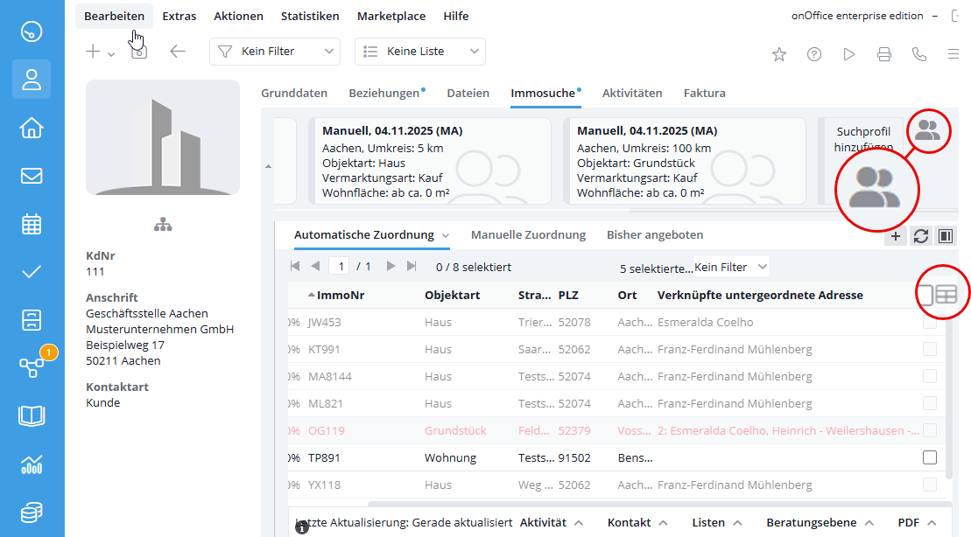The width and height of the screenshot is (971, 537).
Task: Open the tasks checkmark icon in sidebar
Action: click(32, 271)
